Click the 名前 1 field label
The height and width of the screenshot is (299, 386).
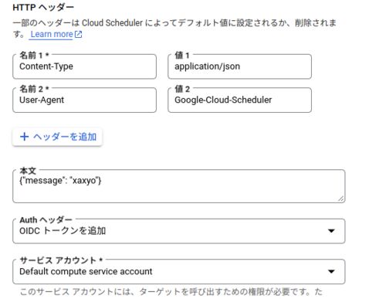[34, 55]
